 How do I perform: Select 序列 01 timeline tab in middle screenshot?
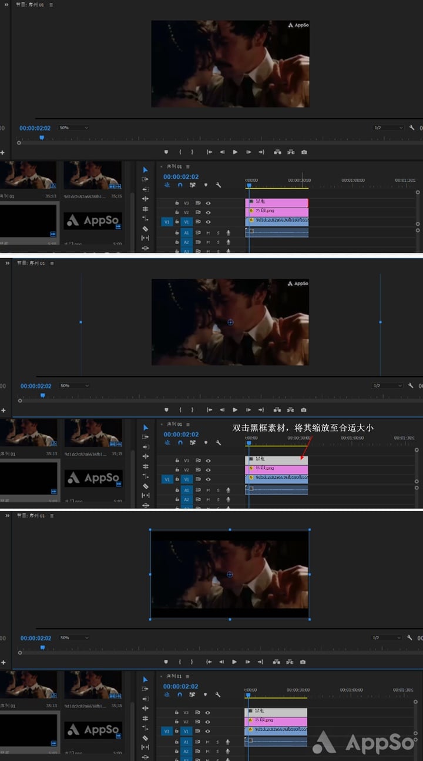(x=176, y=424)
